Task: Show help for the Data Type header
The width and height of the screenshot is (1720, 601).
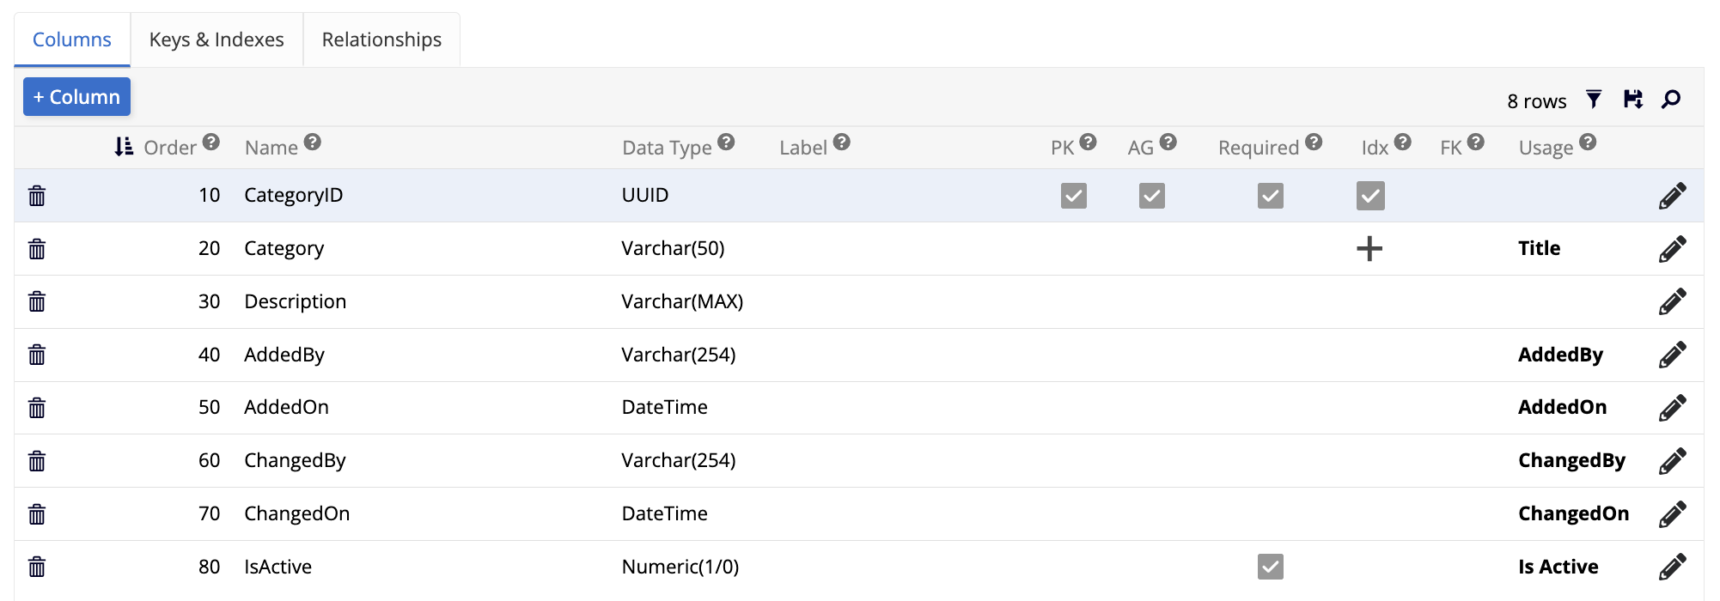Action: (726, 143)
